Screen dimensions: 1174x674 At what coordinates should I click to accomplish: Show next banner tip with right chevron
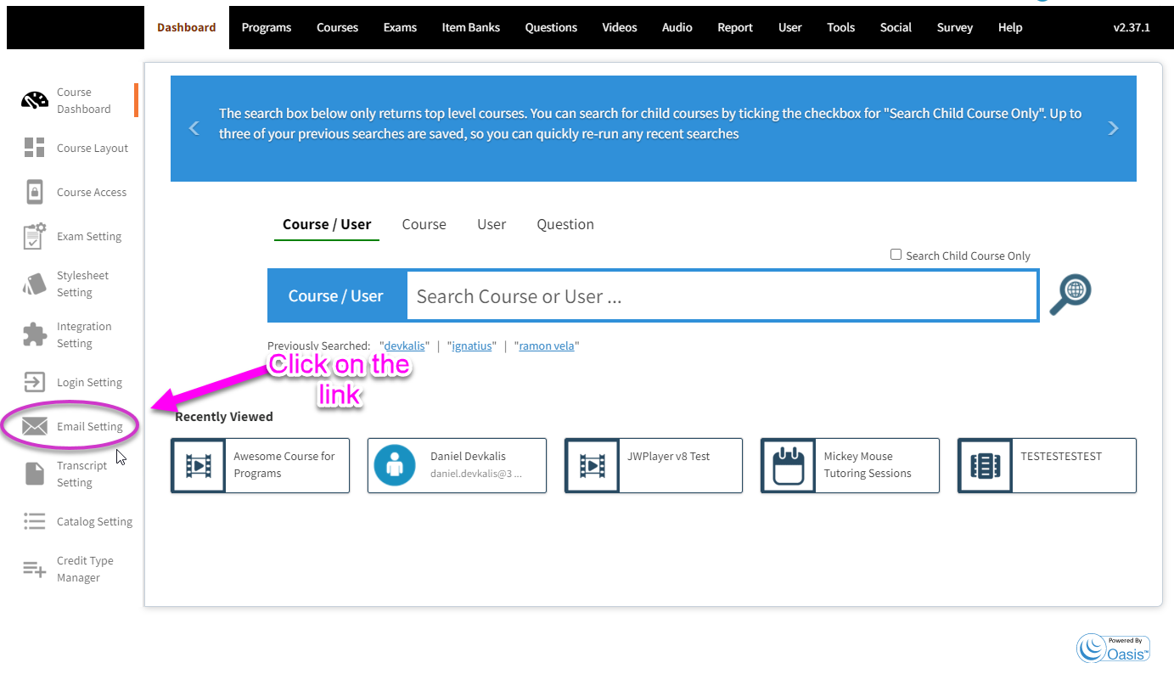point(1113,128)
